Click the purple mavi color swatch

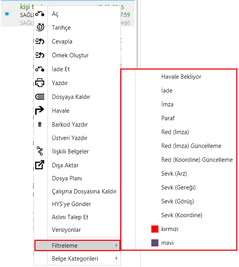pos(155,243)
